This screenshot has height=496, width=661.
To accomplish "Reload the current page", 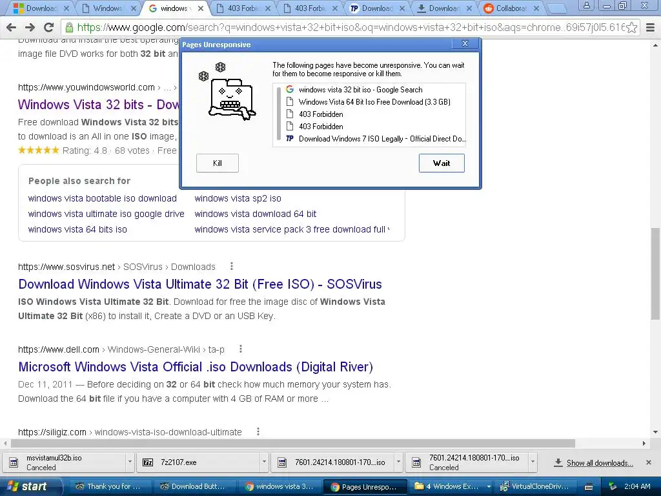I will pos(48,28).
